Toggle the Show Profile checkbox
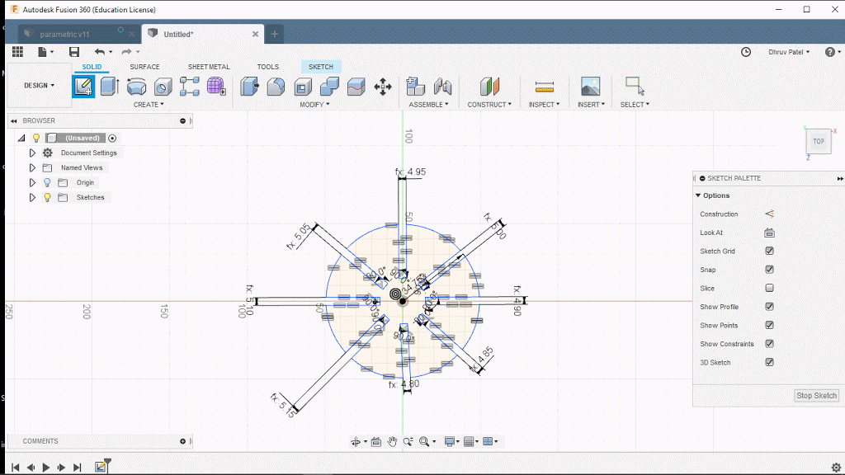Viewport: 845px width, 475px height. 770,307
